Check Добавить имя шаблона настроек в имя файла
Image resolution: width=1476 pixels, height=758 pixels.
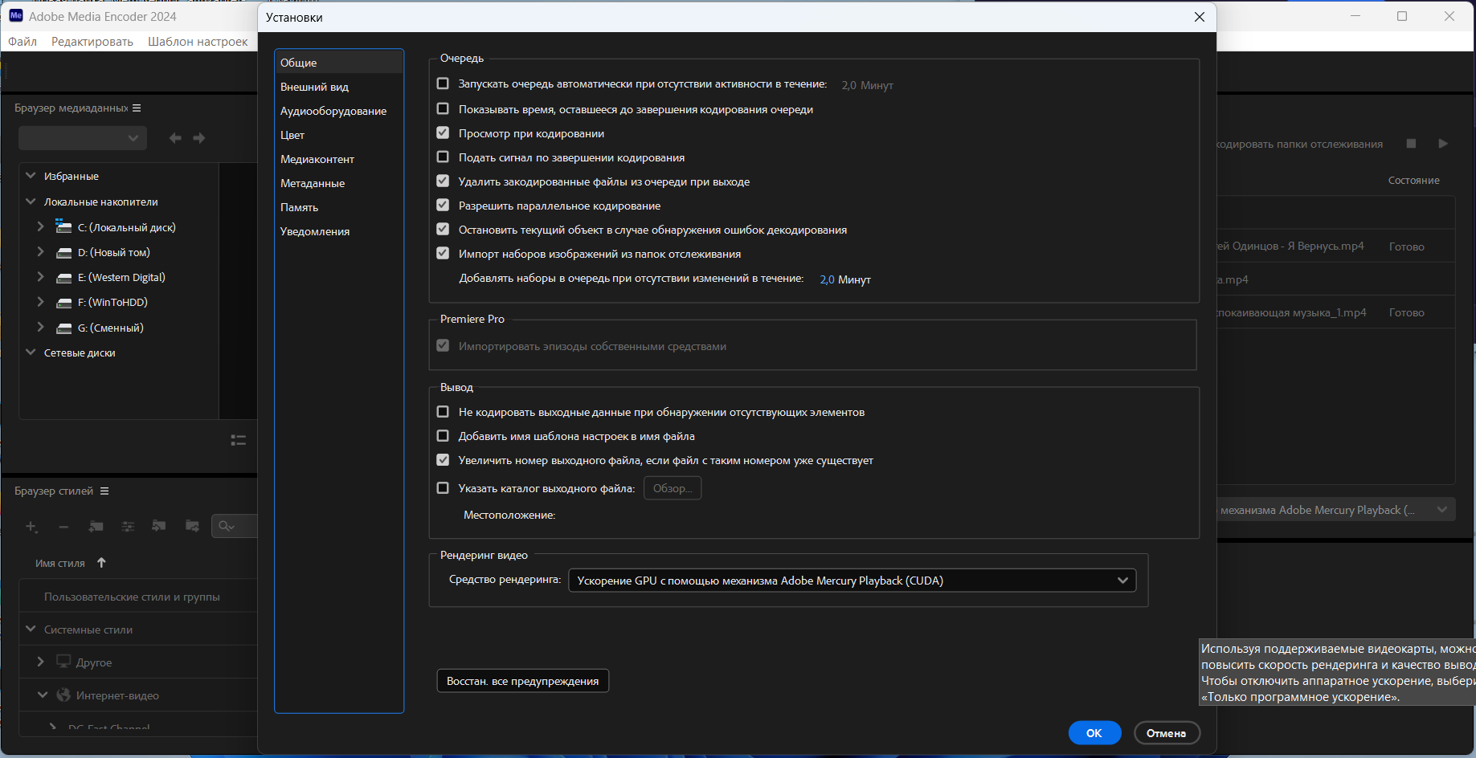(443, 436)
